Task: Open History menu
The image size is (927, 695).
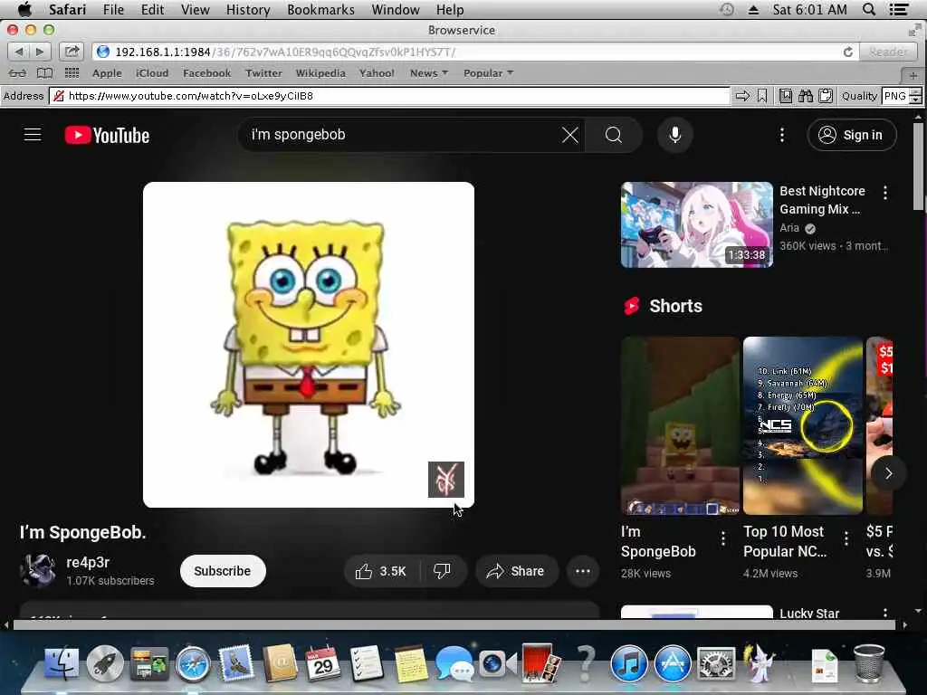Action: [248, 9]
